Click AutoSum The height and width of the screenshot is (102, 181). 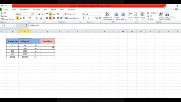coord(152,13)
